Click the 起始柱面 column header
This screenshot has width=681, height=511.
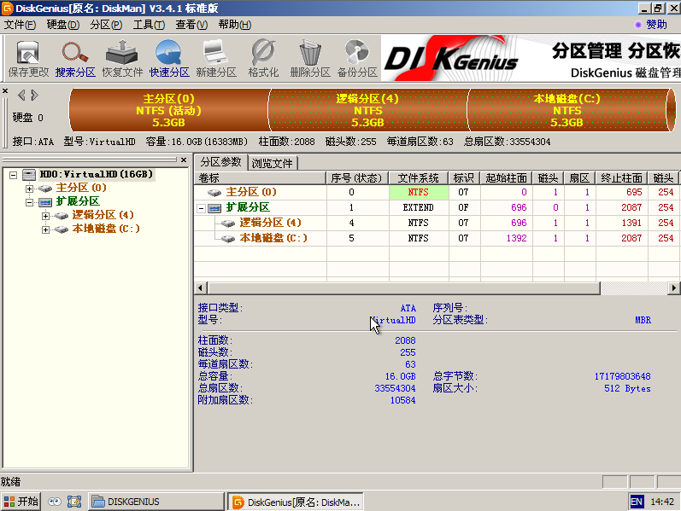tap(507, 178)
